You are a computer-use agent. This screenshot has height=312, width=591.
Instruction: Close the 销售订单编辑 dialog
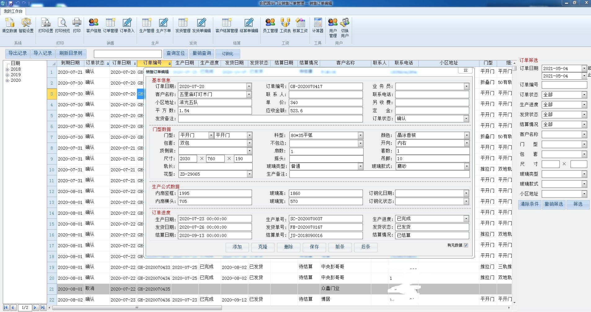(465, 70)
